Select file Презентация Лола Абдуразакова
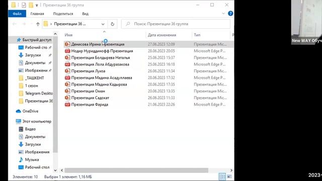 point(100,64)
